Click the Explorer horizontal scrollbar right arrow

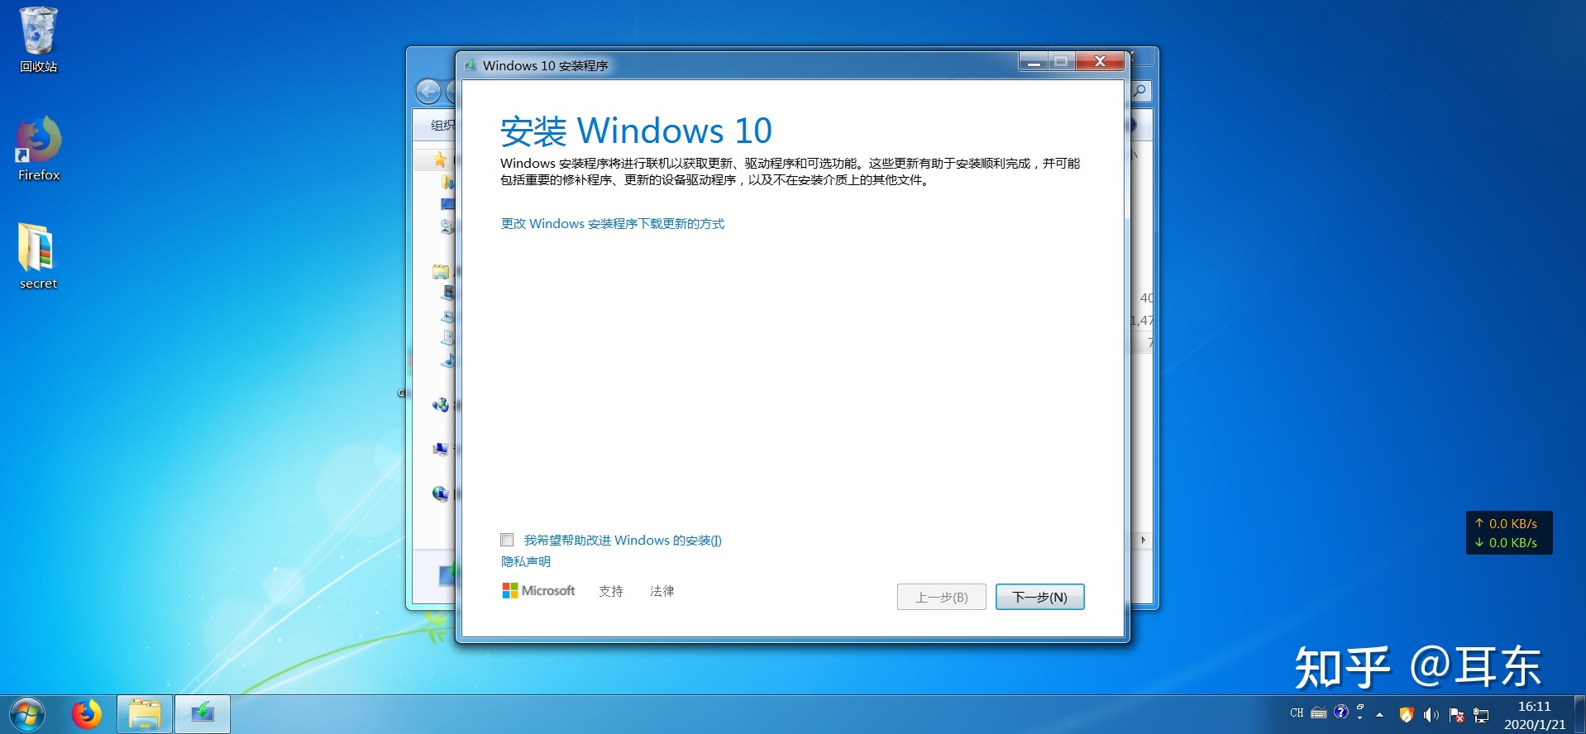pyautogui.click(x=1144, y=540)
